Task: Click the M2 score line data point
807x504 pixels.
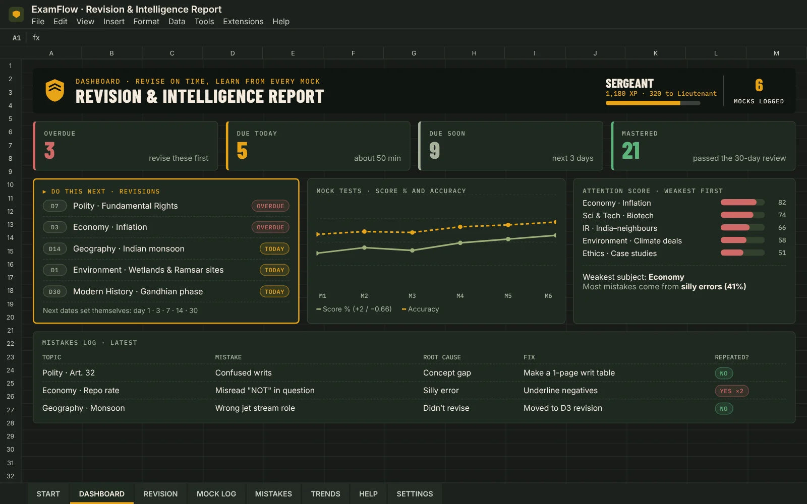Action: click(365, 247)
